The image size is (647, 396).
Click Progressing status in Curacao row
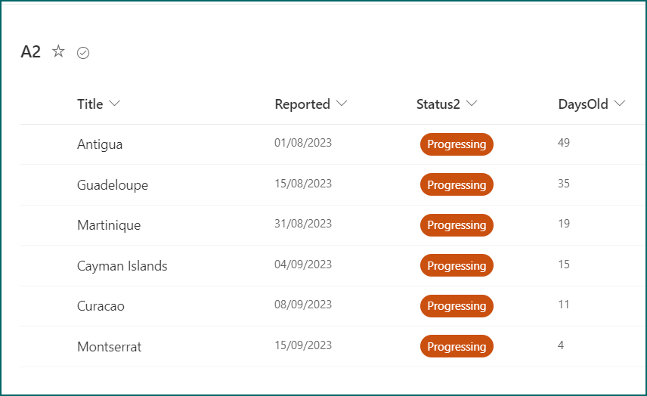pos(457,306)
